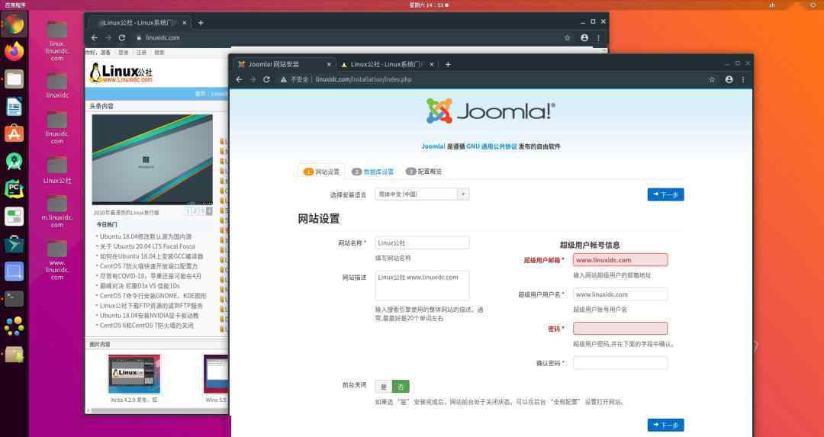Open the Files manager in dock
Screen dimensions: 824x437
[x=14, y=79]
